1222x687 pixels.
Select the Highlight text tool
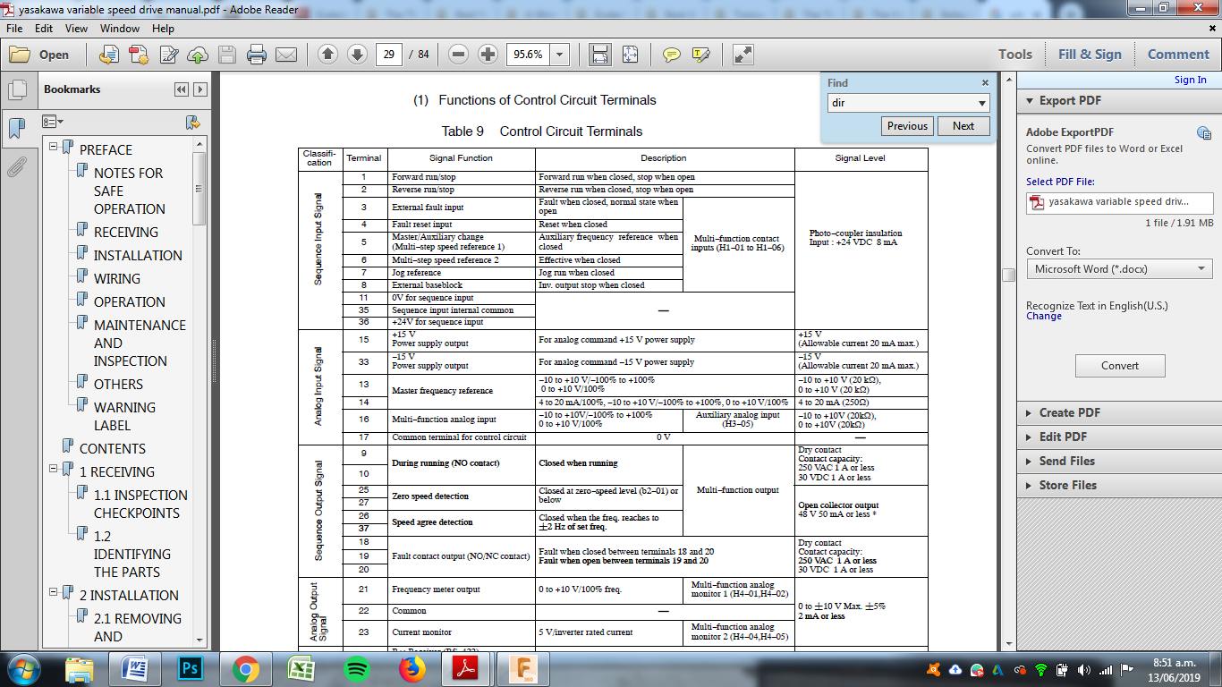pos(700,55)
